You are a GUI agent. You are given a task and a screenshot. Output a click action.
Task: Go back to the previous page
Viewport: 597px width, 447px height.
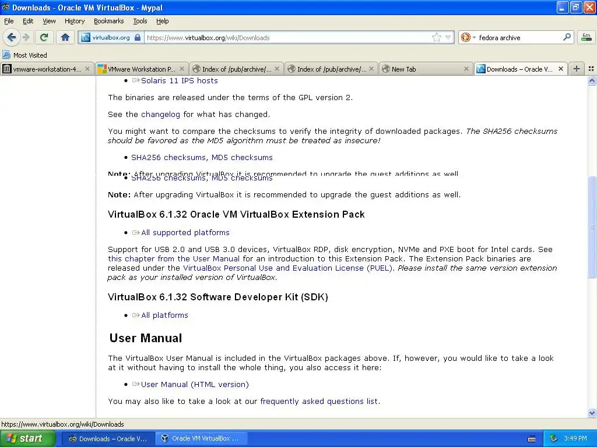(x=11, y=37)
